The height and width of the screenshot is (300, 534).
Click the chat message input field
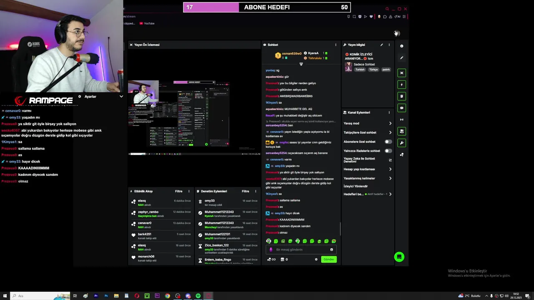tap(300, 250)
